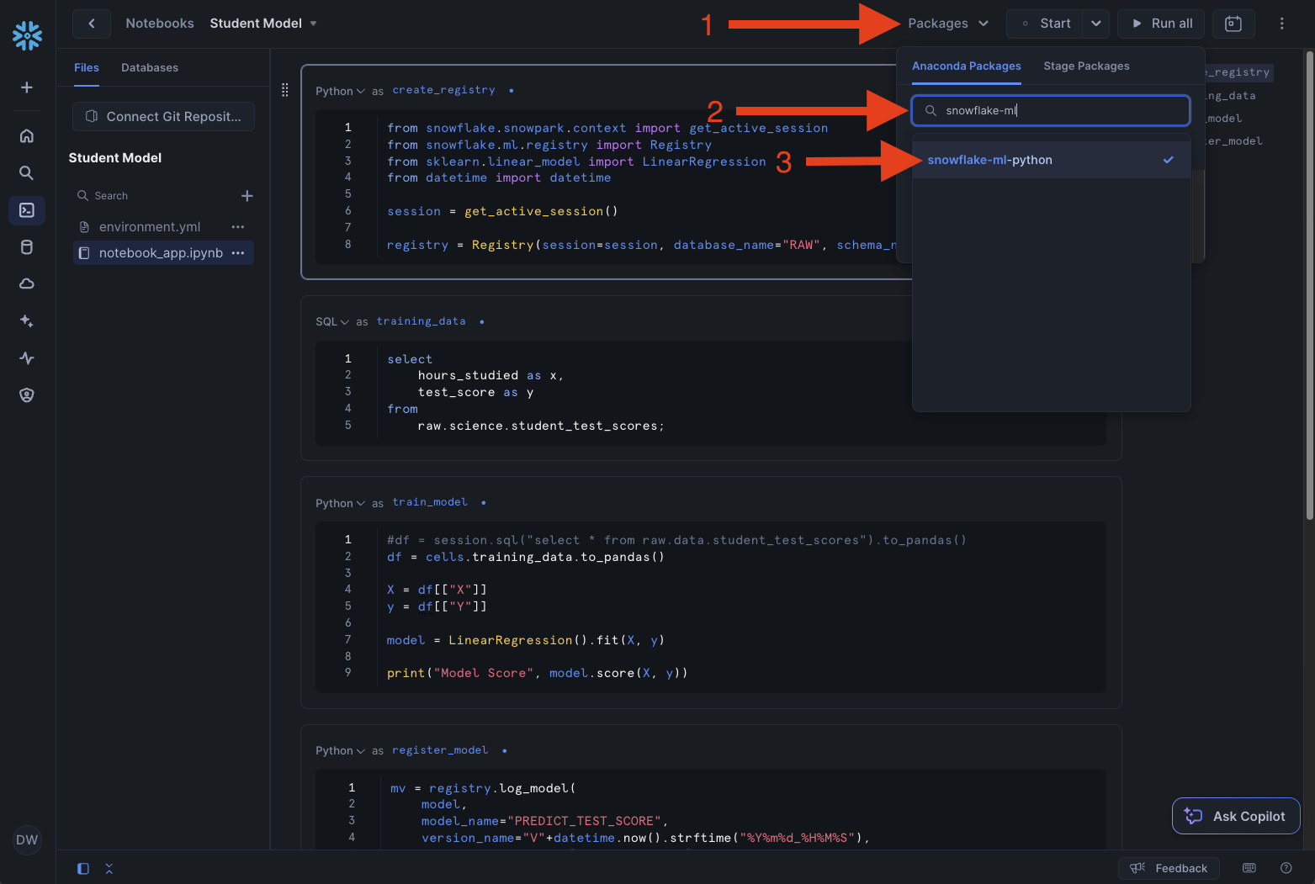Change SQL language of training_data cell

tap(332, 321)
